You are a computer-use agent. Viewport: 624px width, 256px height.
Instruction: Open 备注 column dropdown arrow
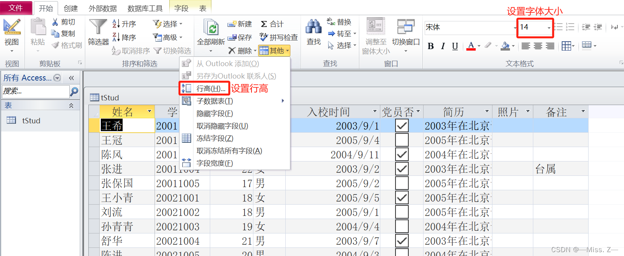coord(583,112)
